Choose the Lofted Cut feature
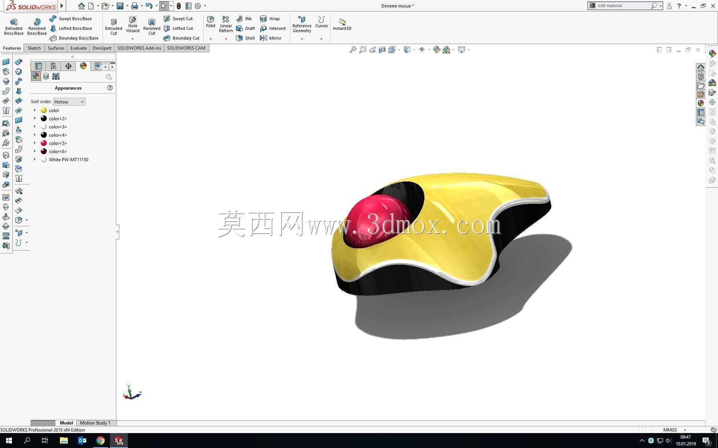 [x=179, y=28]
